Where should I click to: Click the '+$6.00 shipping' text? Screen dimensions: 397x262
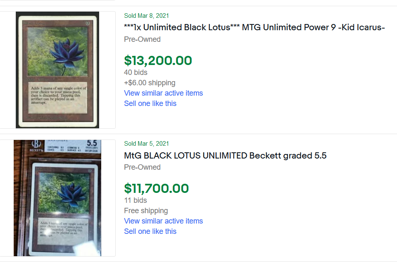pyautogui.click(x=150, y=83)
